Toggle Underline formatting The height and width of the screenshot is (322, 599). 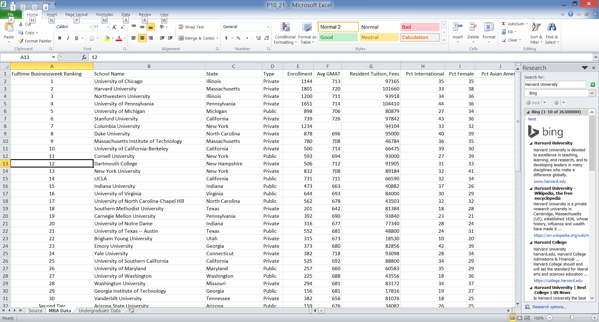[76, 38]
